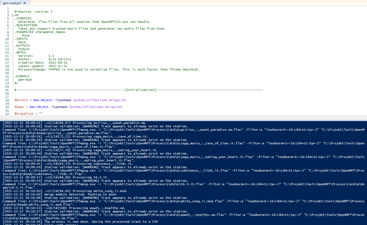Click the Station validation WARNING message
The image size is (367, 225).
point(90,126)
